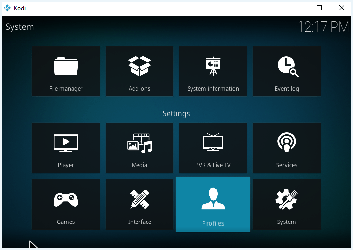Select the Profiles tile label
The height and width of the screenshot is (250, 353).
click(213, 223)
